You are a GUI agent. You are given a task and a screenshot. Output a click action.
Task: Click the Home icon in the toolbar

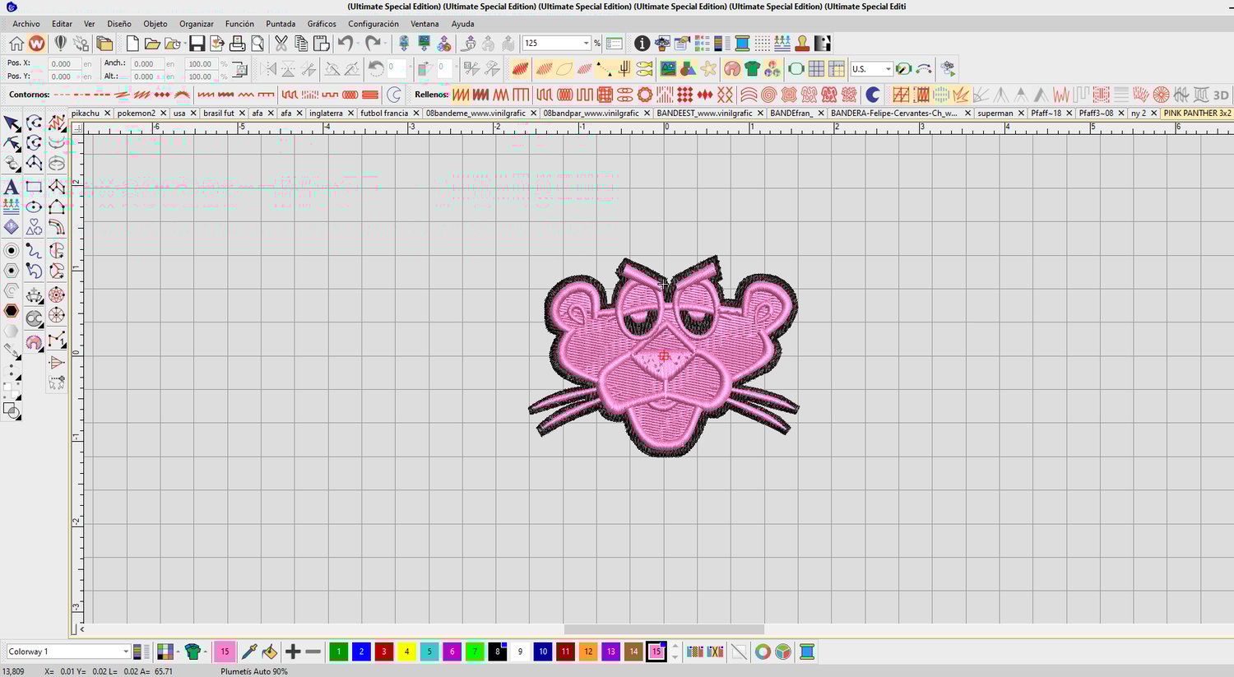tap(16, 44)
